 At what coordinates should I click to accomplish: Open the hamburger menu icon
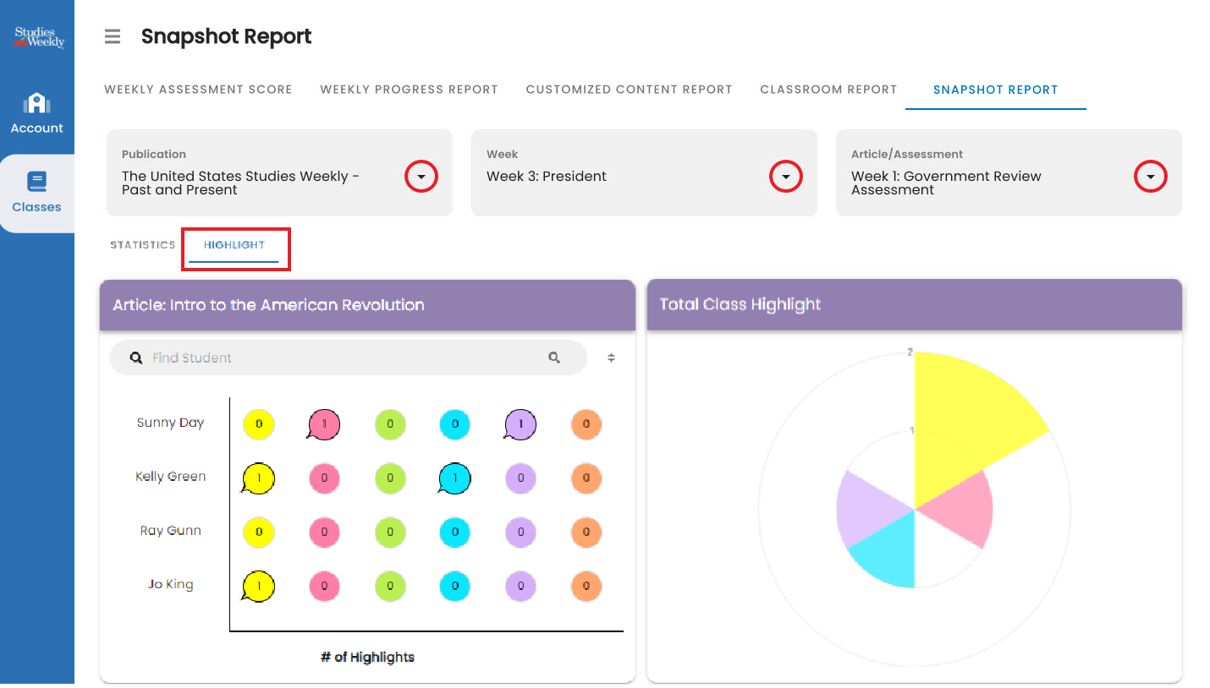(112, 36)
